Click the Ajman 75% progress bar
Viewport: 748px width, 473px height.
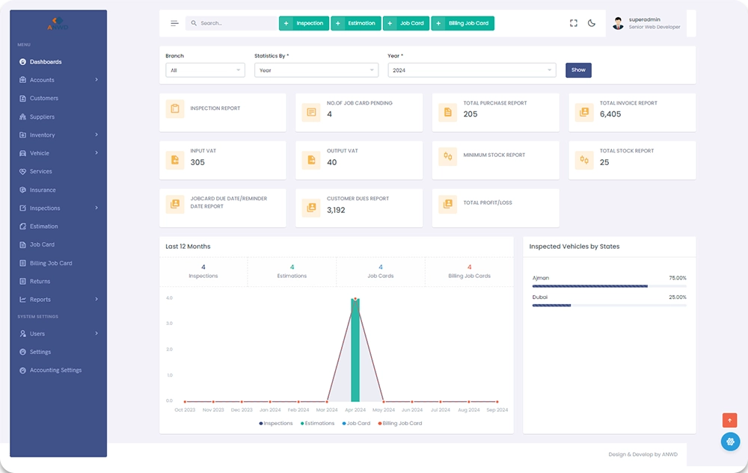(589, 285)
